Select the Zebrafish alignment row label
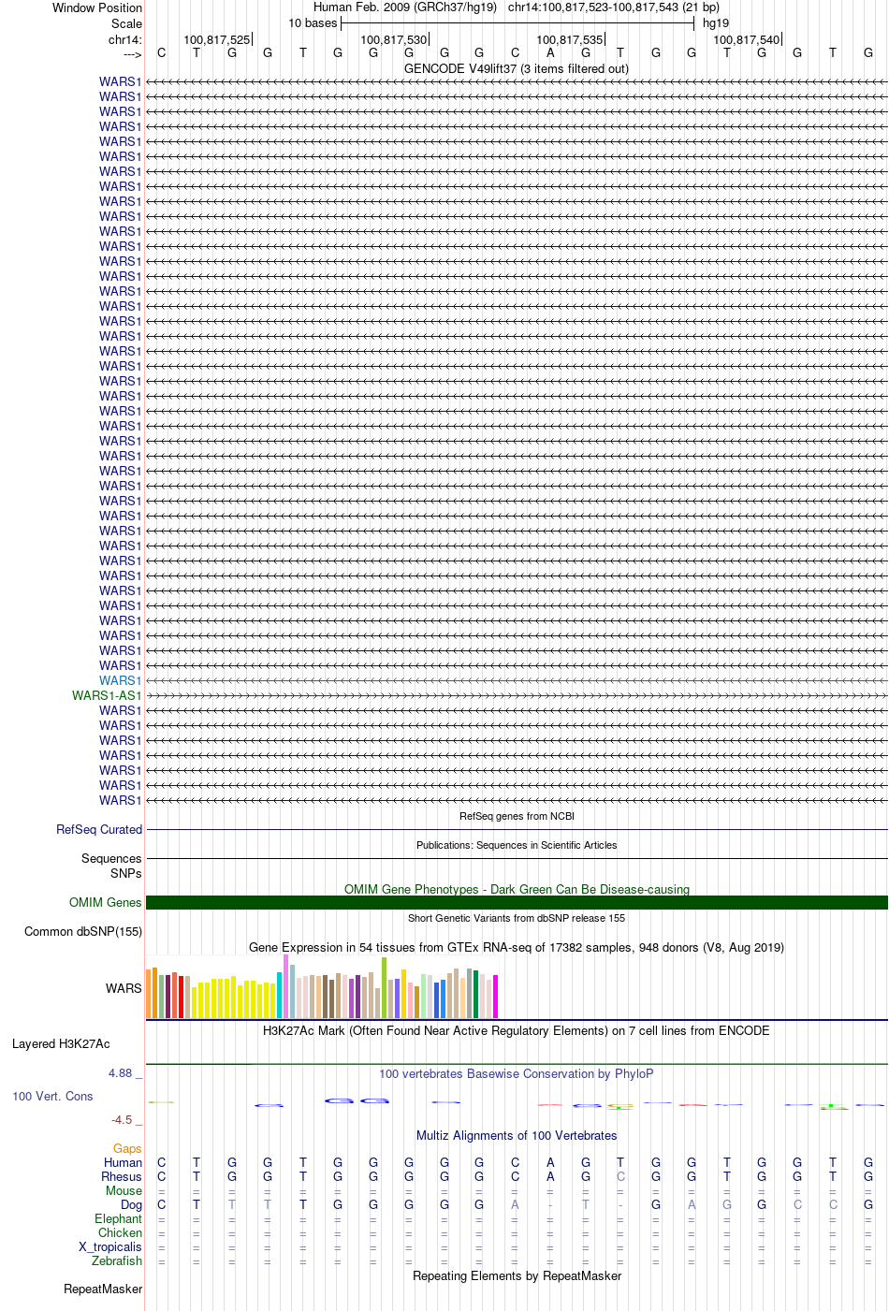This screenshot has height=1311, width=889. (x=117, y=1260)
